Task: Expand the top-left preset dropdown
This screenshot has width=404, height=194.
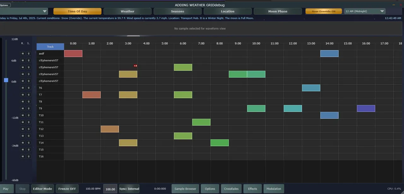Action: tap(45, 11)
